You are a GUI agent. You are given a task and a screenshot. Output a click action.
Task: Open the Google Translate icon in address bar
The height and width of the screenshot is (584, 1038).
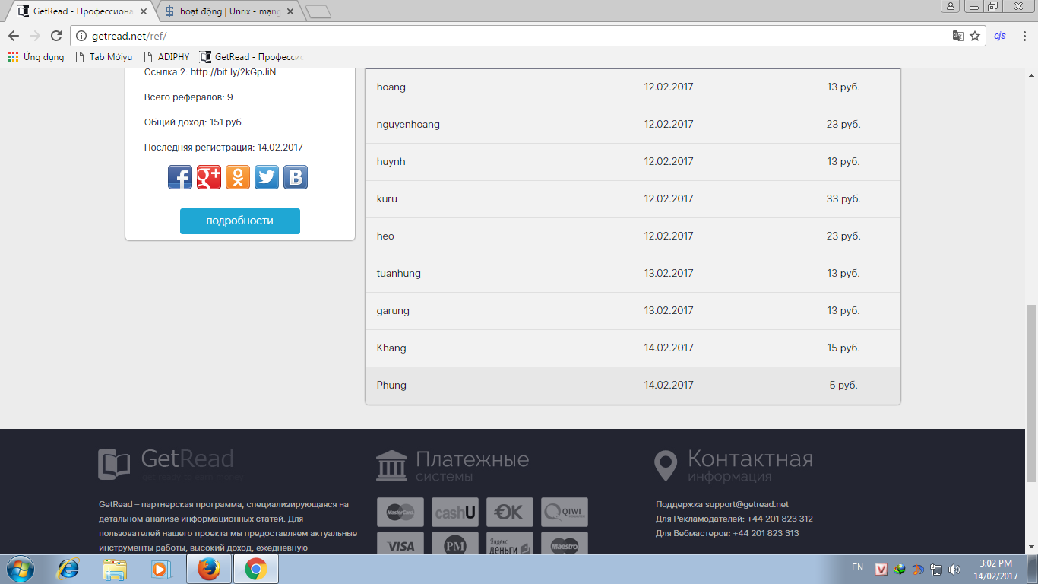[x=958, y=36]
